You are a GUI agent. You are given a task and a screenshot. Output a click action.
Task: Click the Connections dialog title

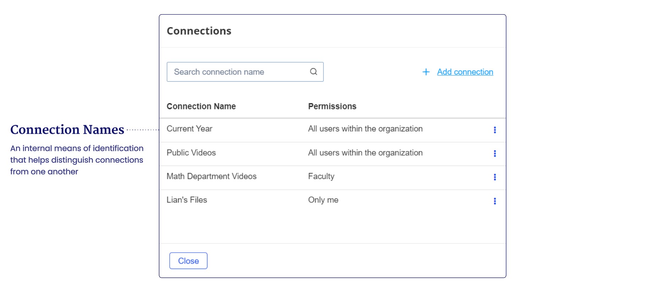click(x=199, y=31)
